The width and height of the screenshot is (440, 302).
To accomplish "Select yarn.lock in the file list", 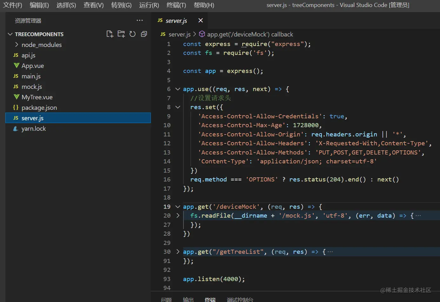I will [34, 128].
